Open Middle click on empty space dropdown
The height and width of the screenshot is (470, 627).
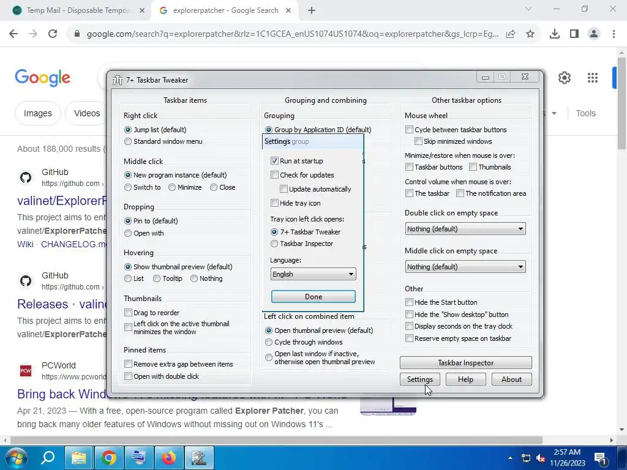465,267
